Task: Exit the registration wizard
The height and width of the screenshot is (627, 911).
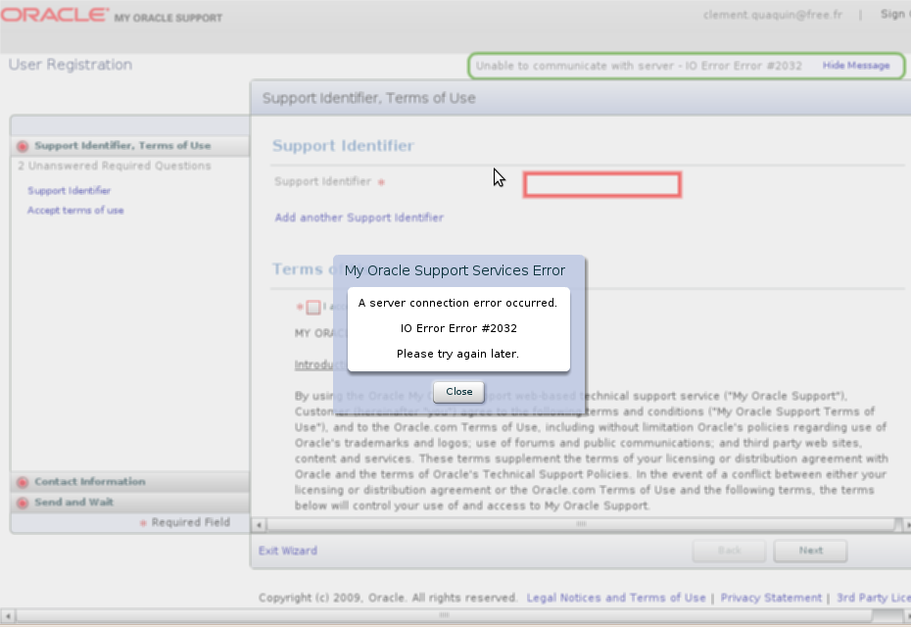Action: click(288, 551)
